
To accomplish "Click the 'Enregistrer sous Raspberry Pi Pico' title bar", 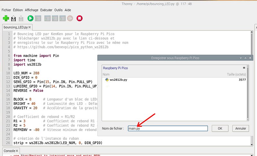I will coord(175,58).
